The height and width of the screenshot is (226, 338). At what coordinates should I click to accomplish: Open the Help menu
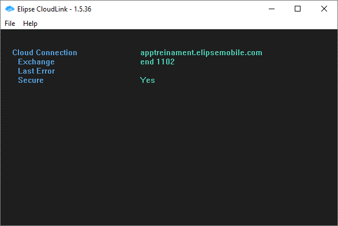tap(30, 24)
